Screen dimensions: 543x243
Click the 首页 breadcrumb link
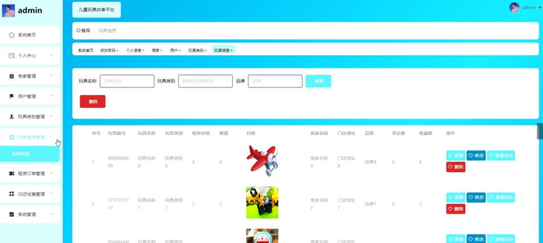pos(86,30)
